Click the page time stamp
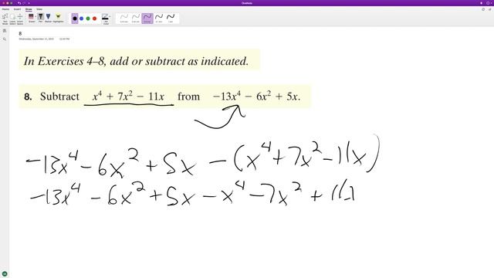The image size is (494, 278). click(64, 39)
